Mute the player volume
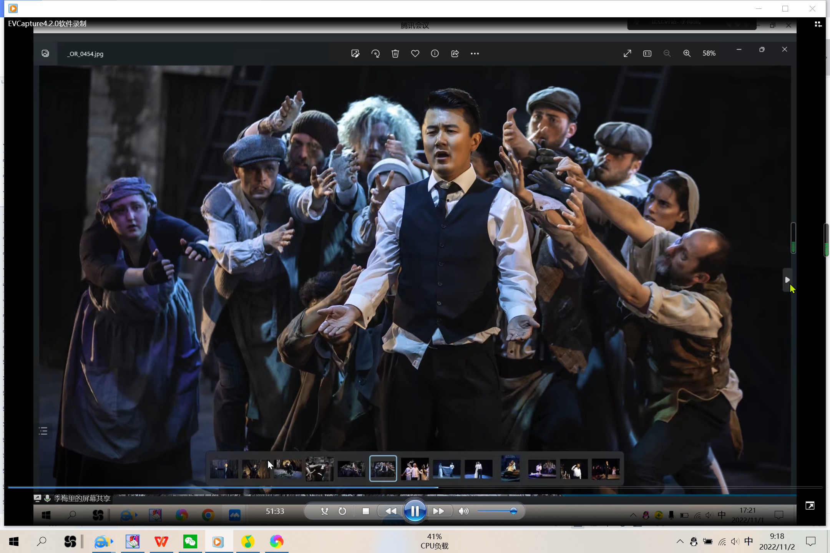 pyautogui.click(x=463, y=511)
